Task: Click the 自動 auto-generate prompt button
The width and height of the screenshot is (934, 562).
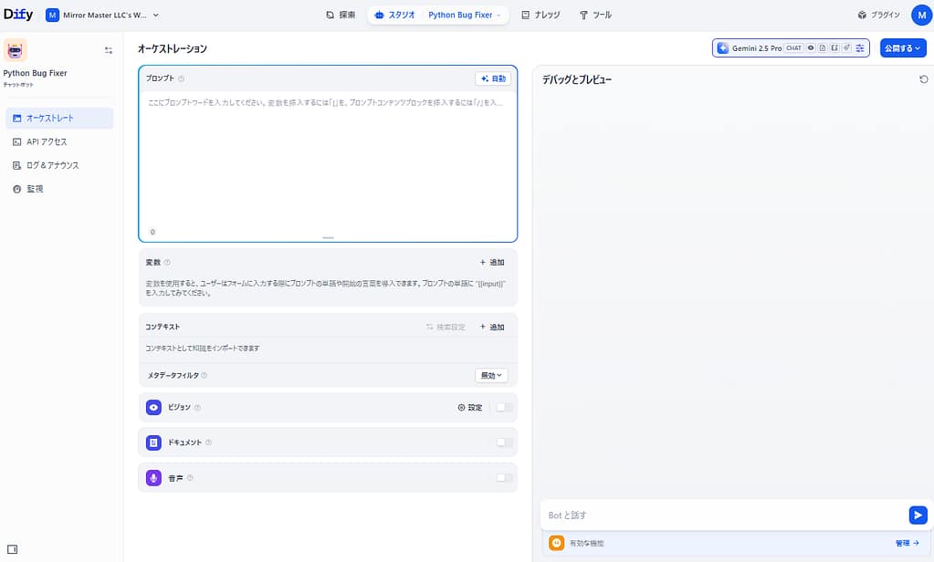Action: click(493, 79)
